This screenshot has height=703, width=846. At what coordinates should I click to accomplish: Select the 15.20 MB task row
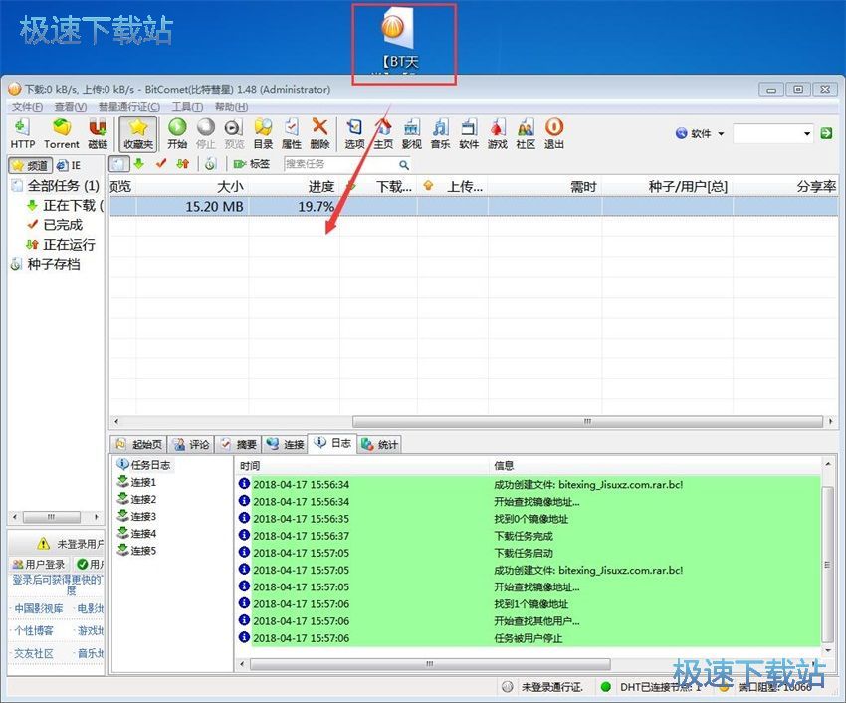(474, 207)
